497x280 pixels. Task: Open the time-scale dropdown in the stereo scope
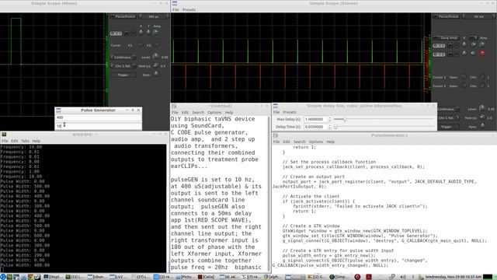(x=478, y=16)
